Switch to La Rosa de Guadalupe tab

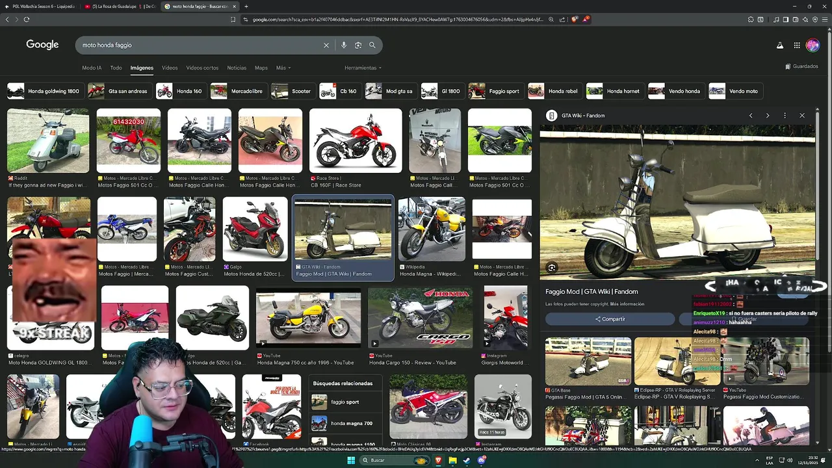(x=120, y=6)
